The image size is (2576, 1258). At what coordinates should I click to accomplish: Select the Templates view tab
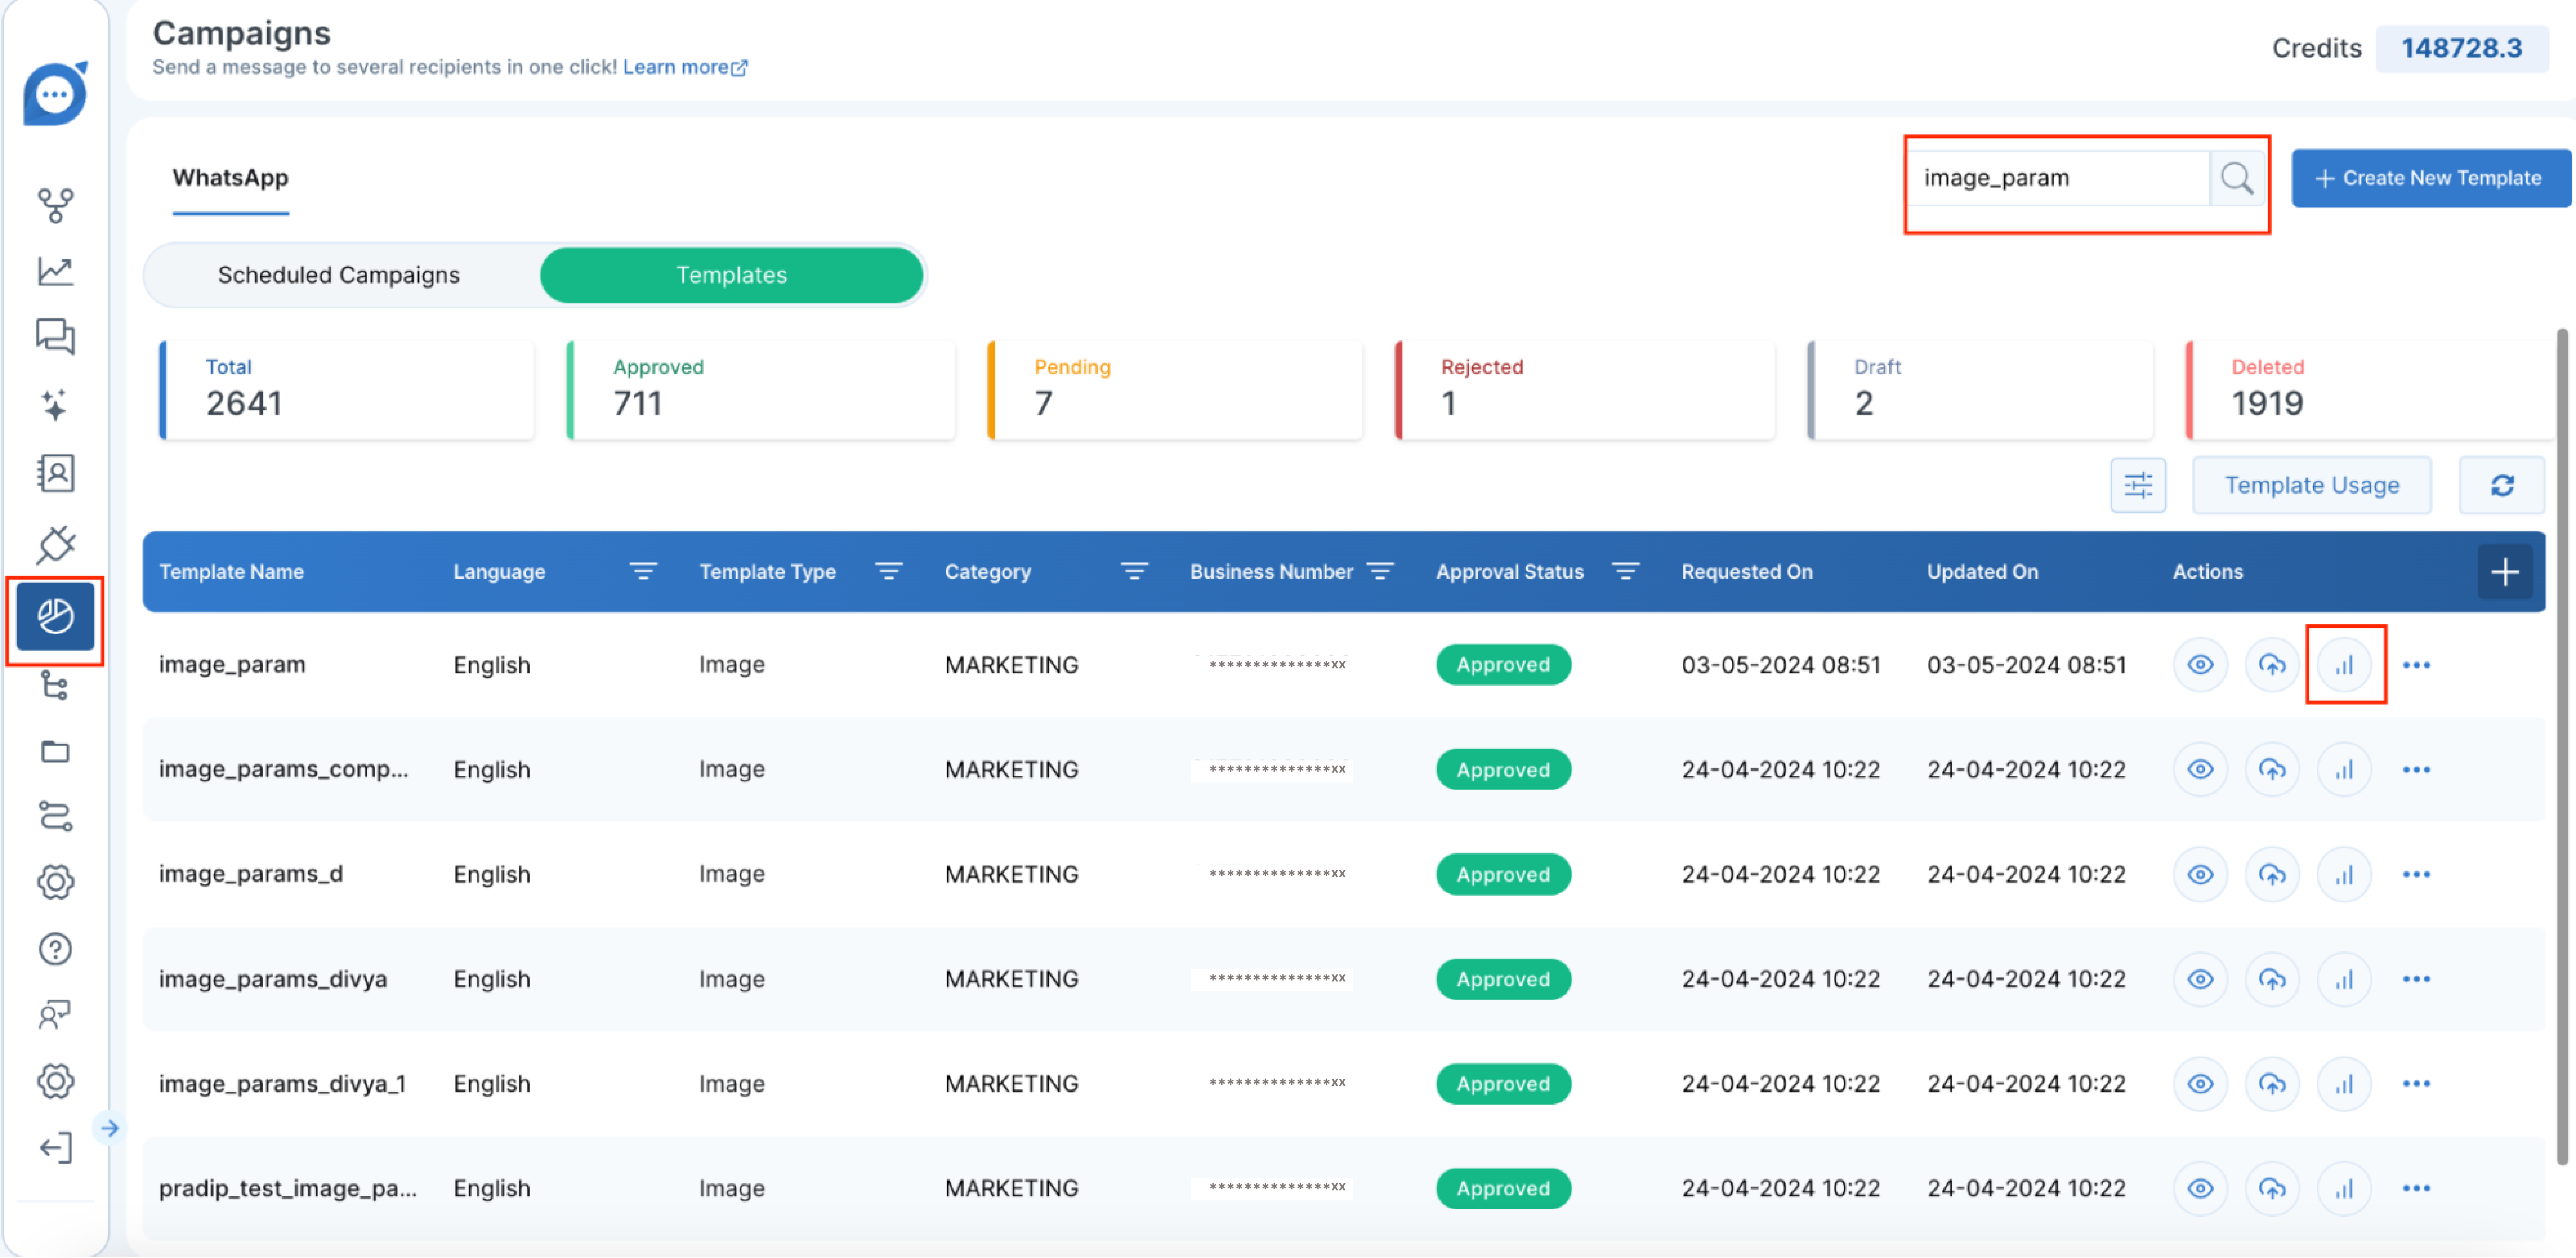731,275
